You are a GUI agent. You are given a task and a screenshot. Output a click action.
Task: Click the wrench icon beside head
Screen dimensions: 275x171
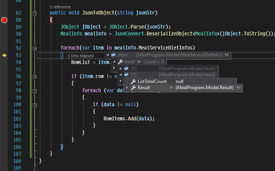pyautogui.click(x=121, y=62)
